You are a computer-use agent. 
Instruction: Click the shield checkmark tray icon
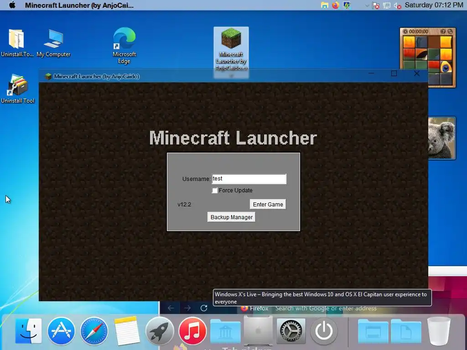(347, 5)
